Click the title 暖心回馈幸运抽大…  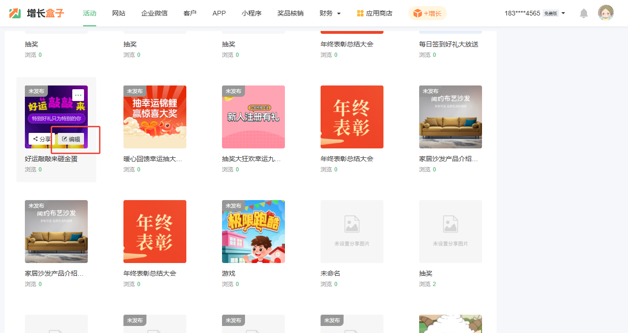[x=153, y=159]
